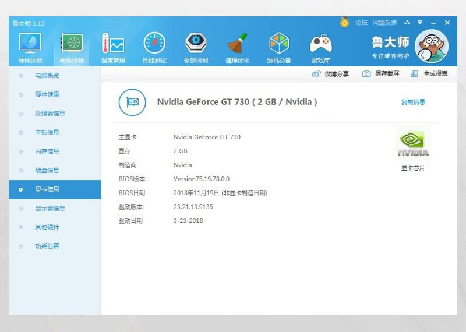The image size is (466, 332).
Task: Open 装机必备 cube icon
Action: click(279, 44)
